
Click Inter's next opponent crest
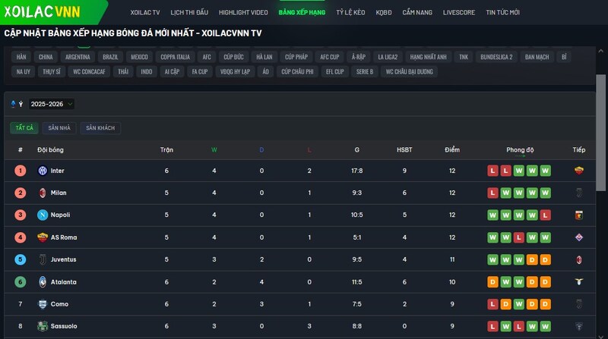coord(579,171)
